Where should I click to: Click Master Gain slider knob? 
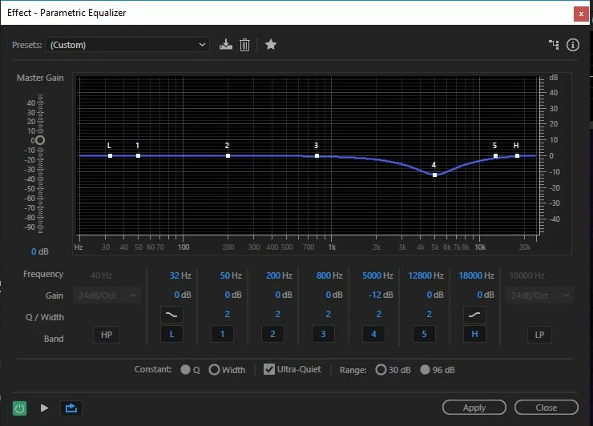pos(40,141)
